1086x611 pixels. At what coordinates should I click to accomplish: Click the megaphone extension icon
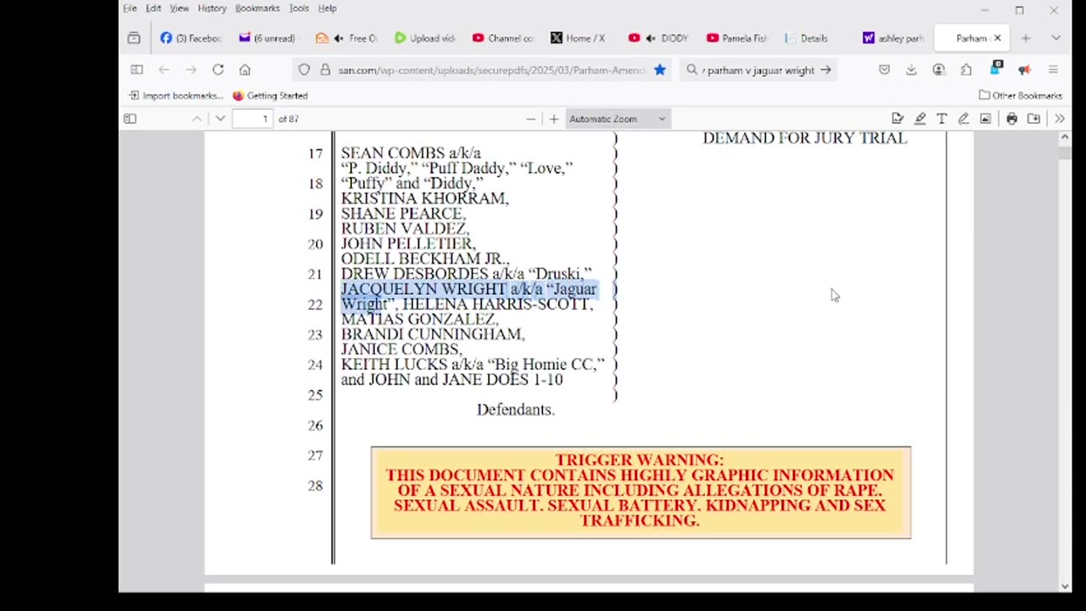point(1024,70)
